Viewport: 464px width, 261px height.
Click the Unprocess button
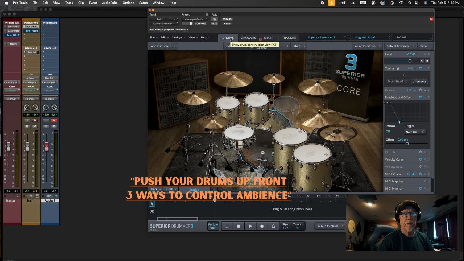419,81
